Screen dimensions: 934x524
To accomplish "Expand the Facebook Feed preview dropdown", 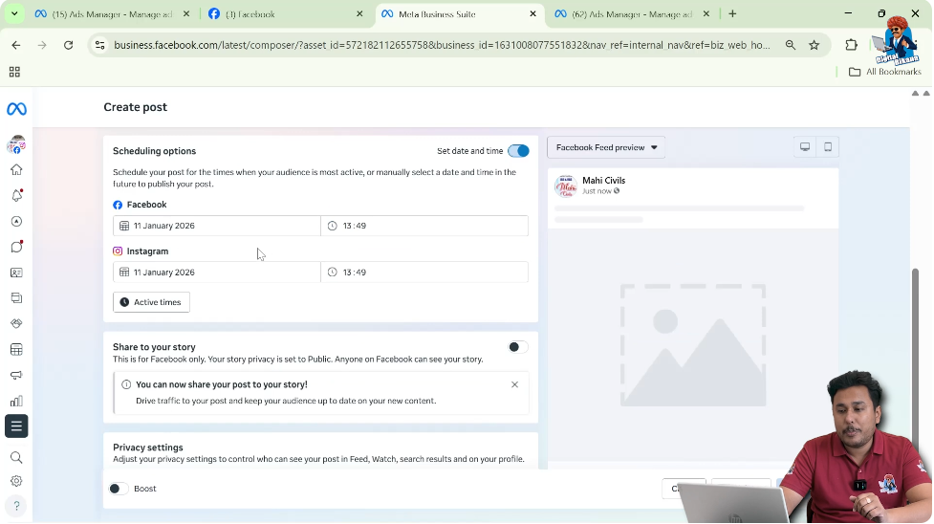I will 606,148.
